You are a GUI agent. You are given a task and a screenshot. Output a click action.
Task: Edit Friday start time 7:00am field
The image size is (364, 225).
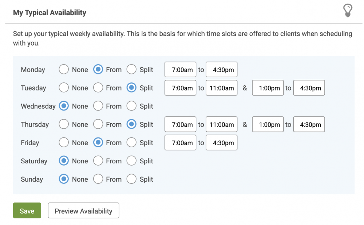tap(181, 142)
